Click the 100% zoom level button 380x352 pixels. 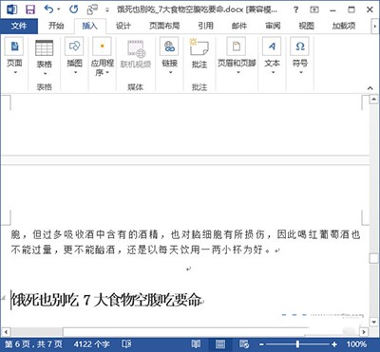tap(356, 343)
